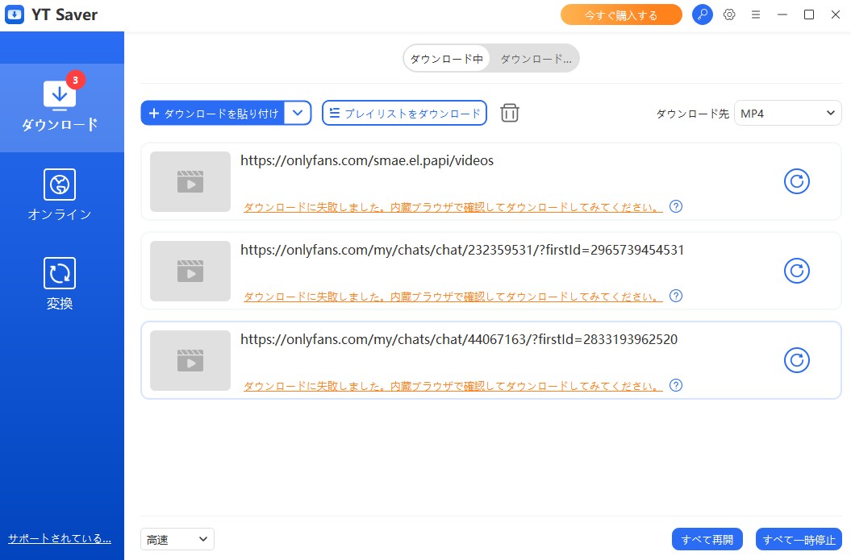Retry the chat/44067163 download
Screen dimensions: 851x560
click(x=797, y=360)
